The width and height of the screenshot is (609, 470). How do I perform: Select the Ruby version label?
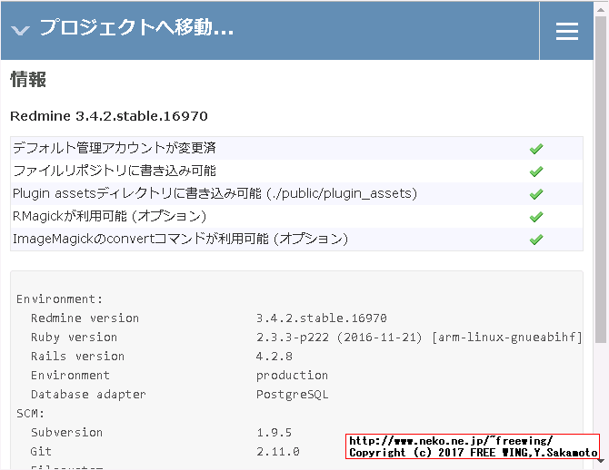tap(74, 337)
